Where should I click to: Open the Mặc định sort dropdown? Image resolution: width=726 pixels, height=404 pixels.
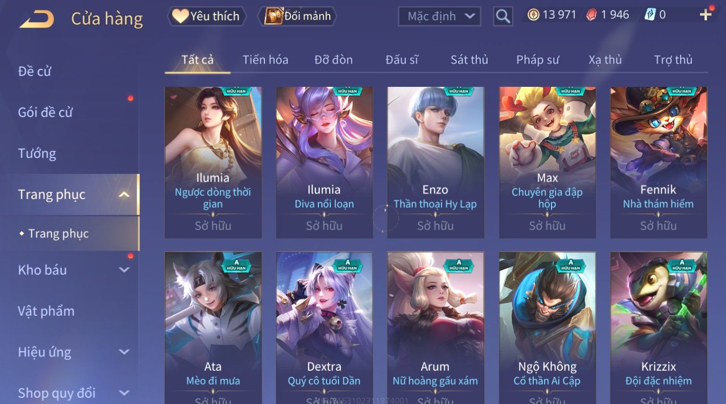(x=439, y=16)
